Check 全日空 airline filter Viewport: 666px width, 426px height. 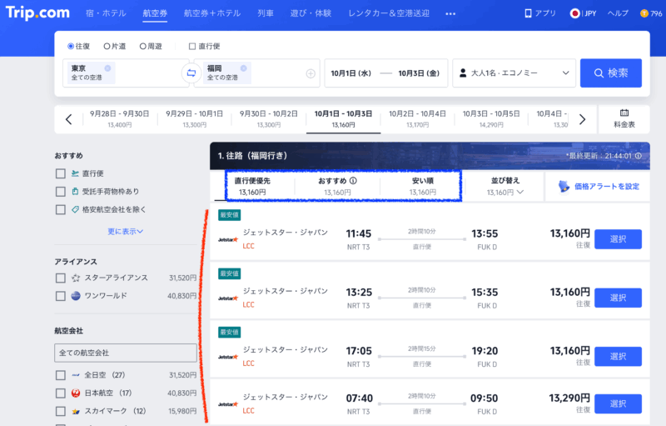point(60,375)
